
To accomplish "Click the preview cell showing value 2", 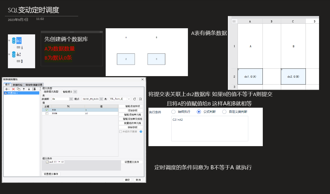I will pos(126,59).
